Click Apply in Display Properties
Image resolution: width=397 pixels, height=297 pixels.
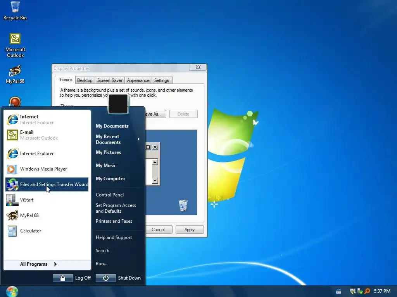[189, 230]
